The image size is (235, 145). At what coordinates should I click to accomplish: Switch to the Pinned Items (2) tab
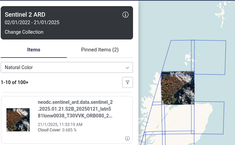coord(100,50)
